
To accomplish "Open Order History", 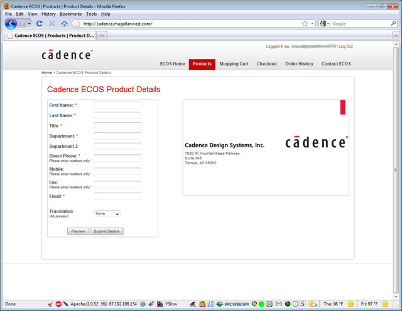I will click(x=299, y=64).
